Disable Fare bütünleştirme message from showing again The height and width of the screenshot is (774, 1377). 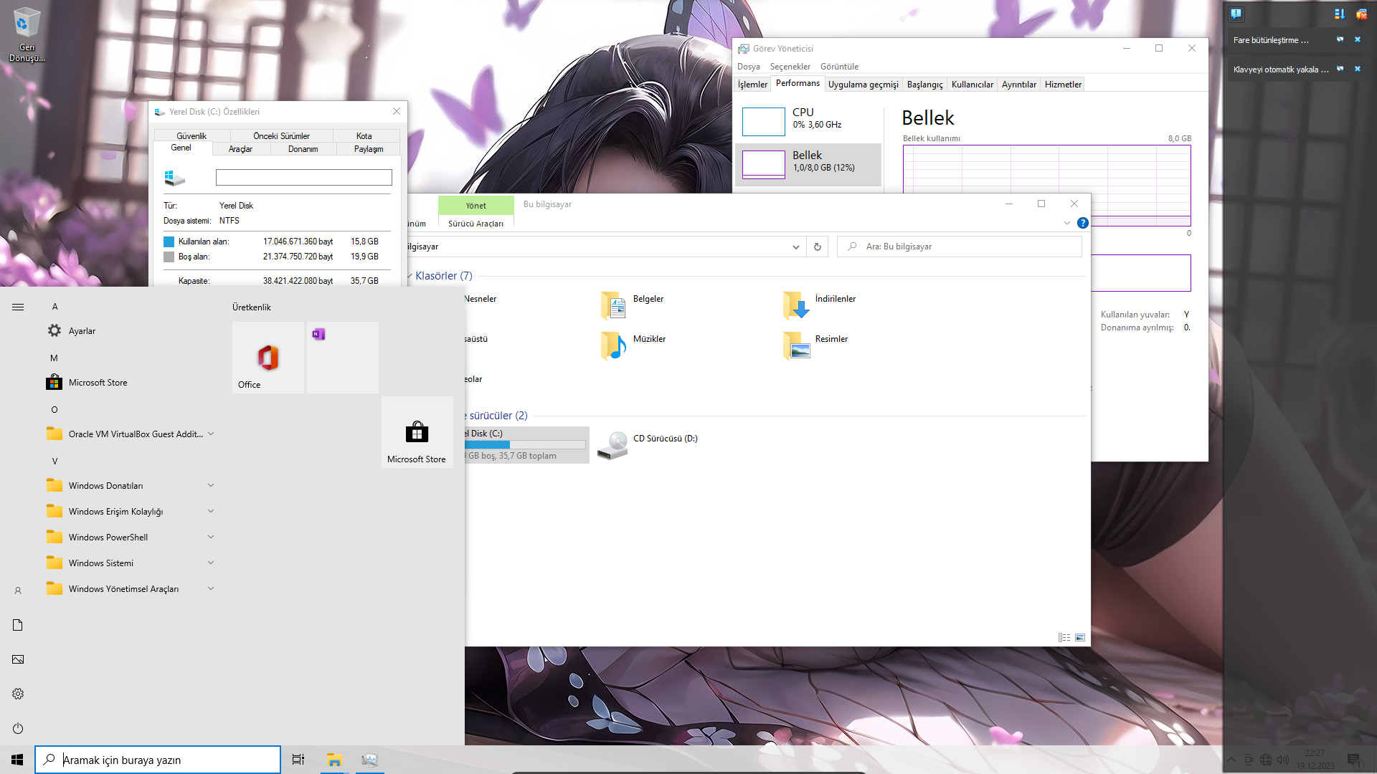point(1340,39)
